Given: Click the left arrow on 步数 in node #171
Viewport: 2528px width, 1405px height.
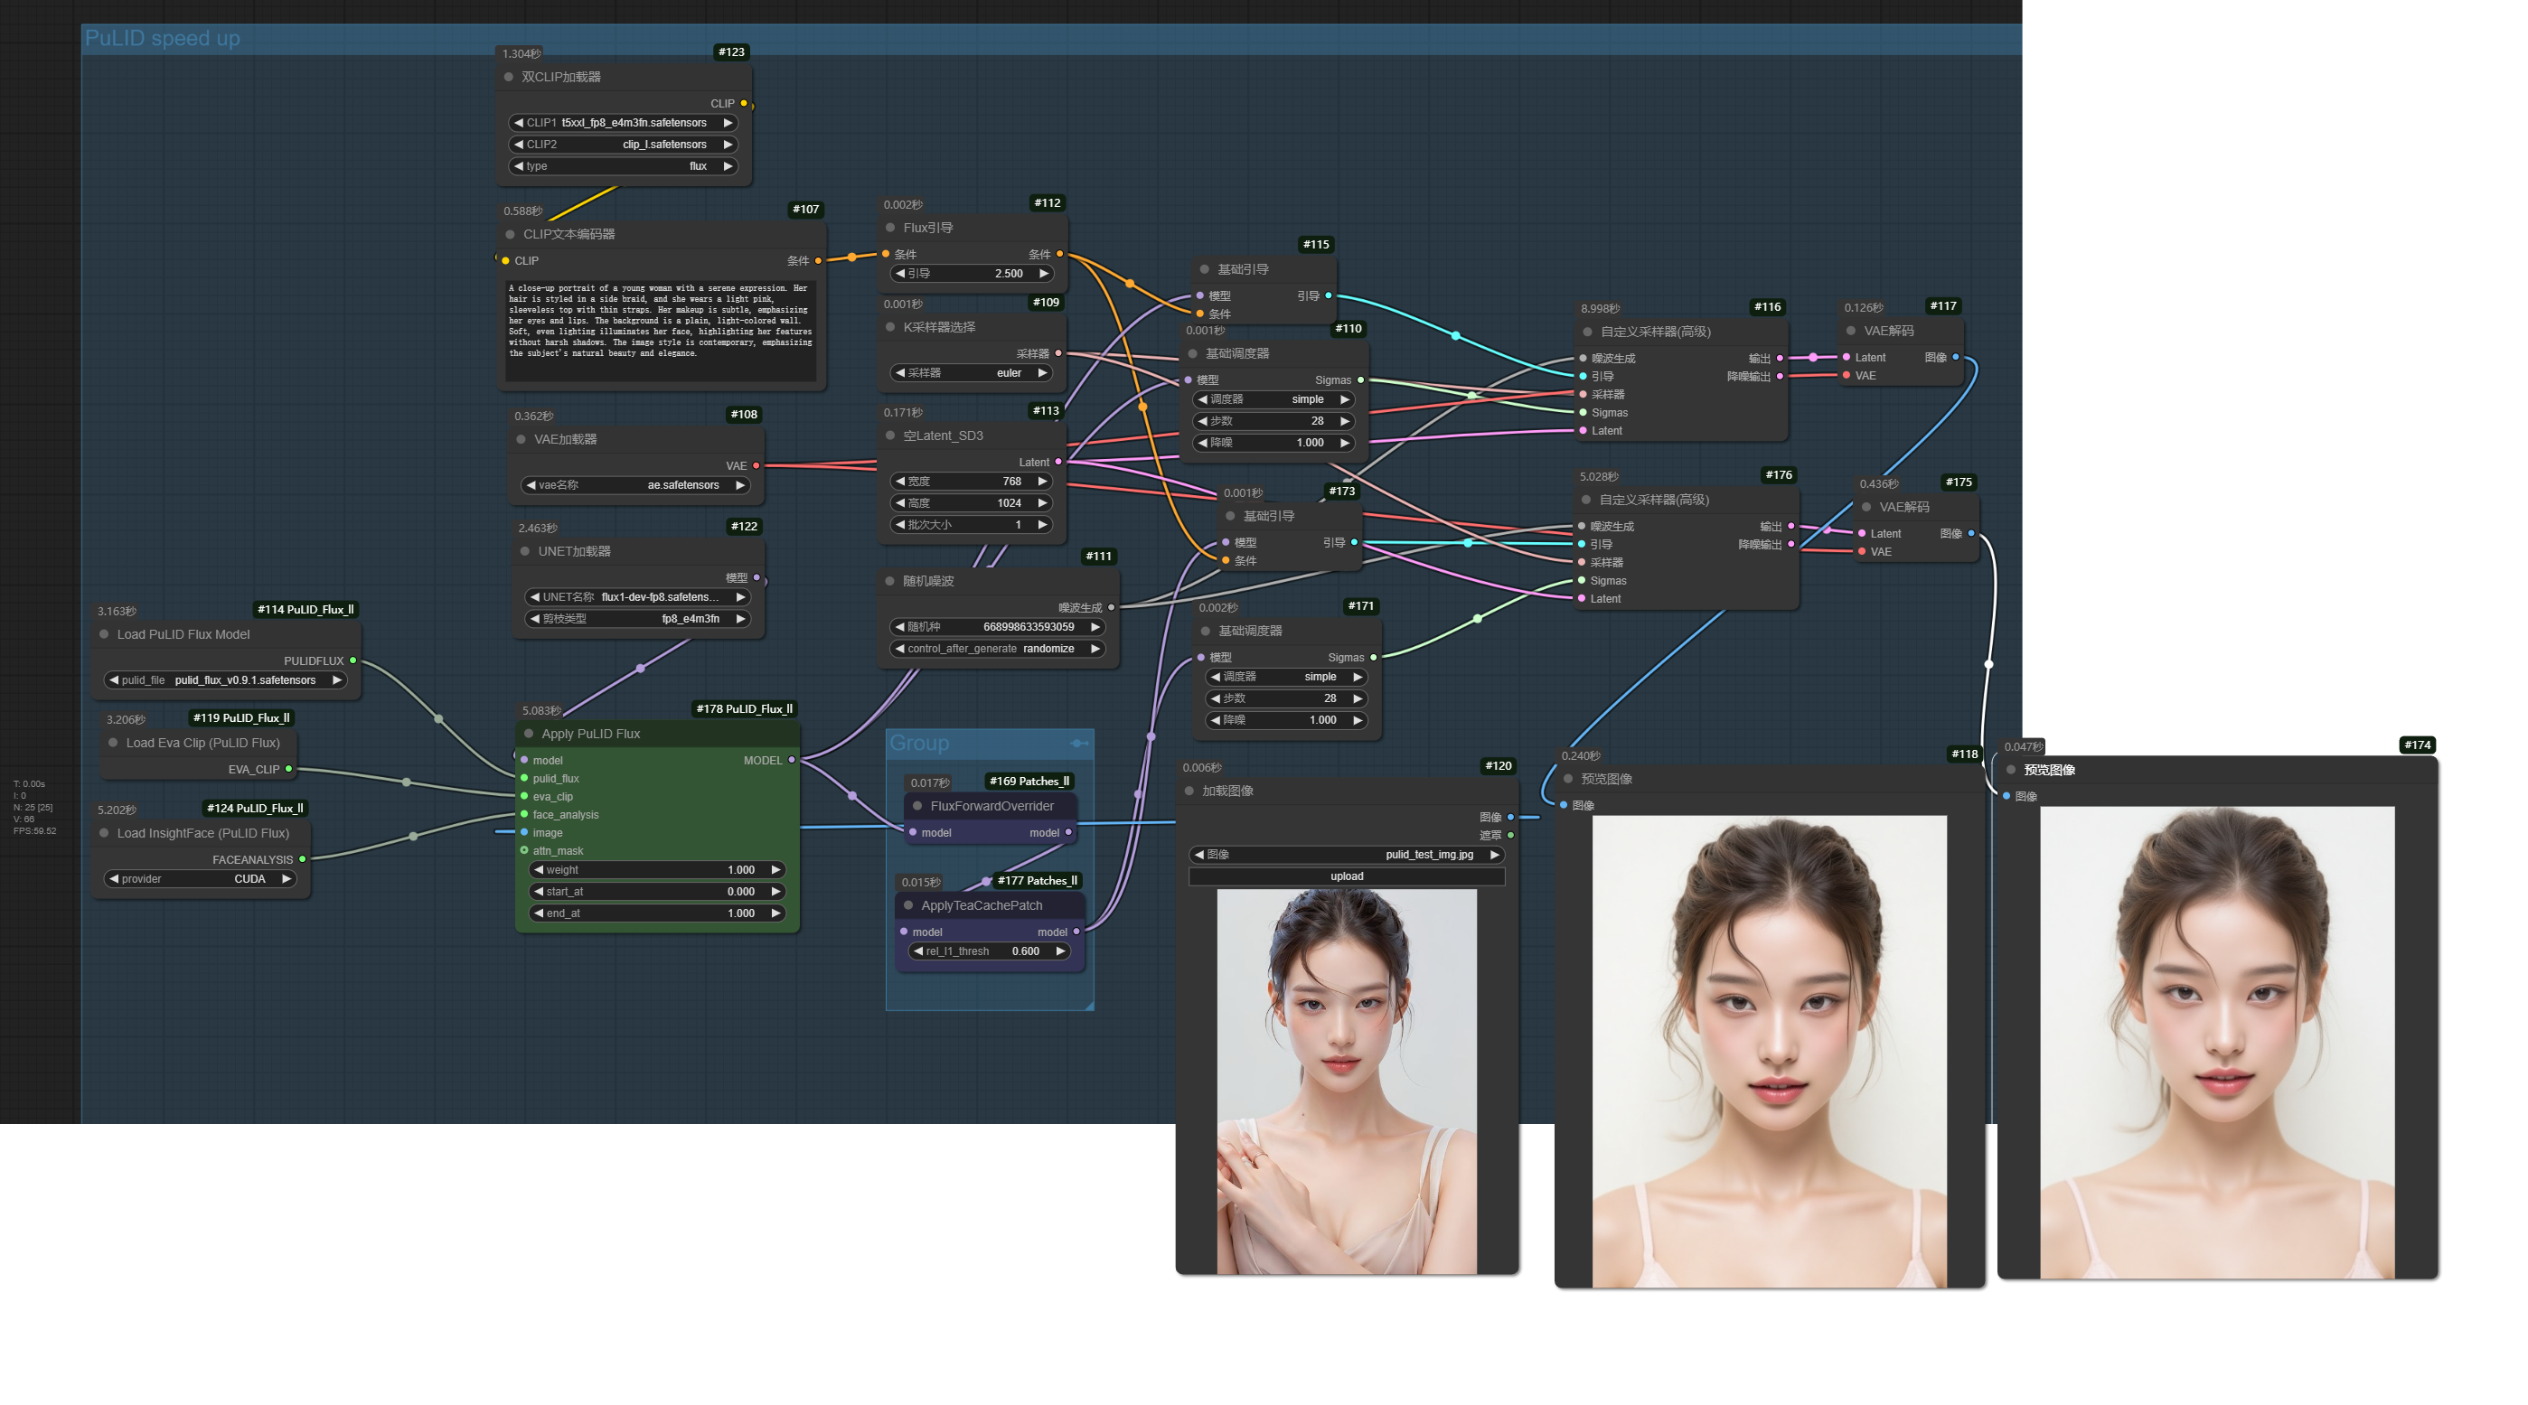Looking at the screenshot, I should (x=1216, y=698).
